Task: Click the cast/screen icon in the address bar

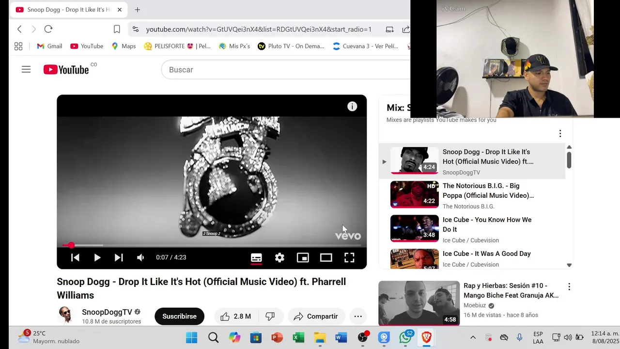Action: pyautogui.click(x=389, y=29)
